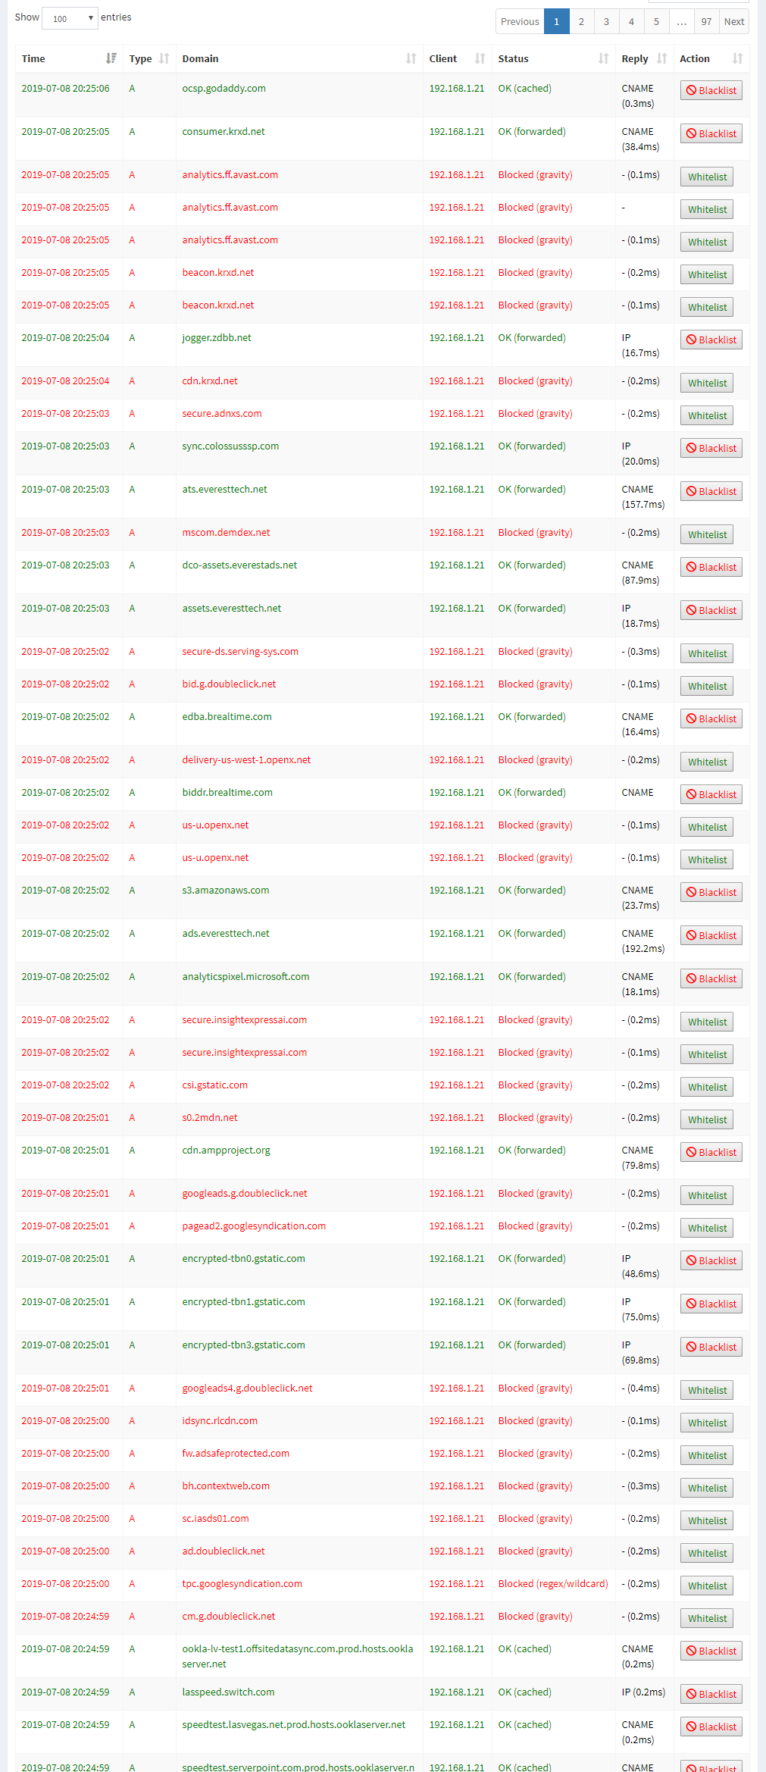Click domain text csi.gstatic.com

click(x=214, y=1085)
